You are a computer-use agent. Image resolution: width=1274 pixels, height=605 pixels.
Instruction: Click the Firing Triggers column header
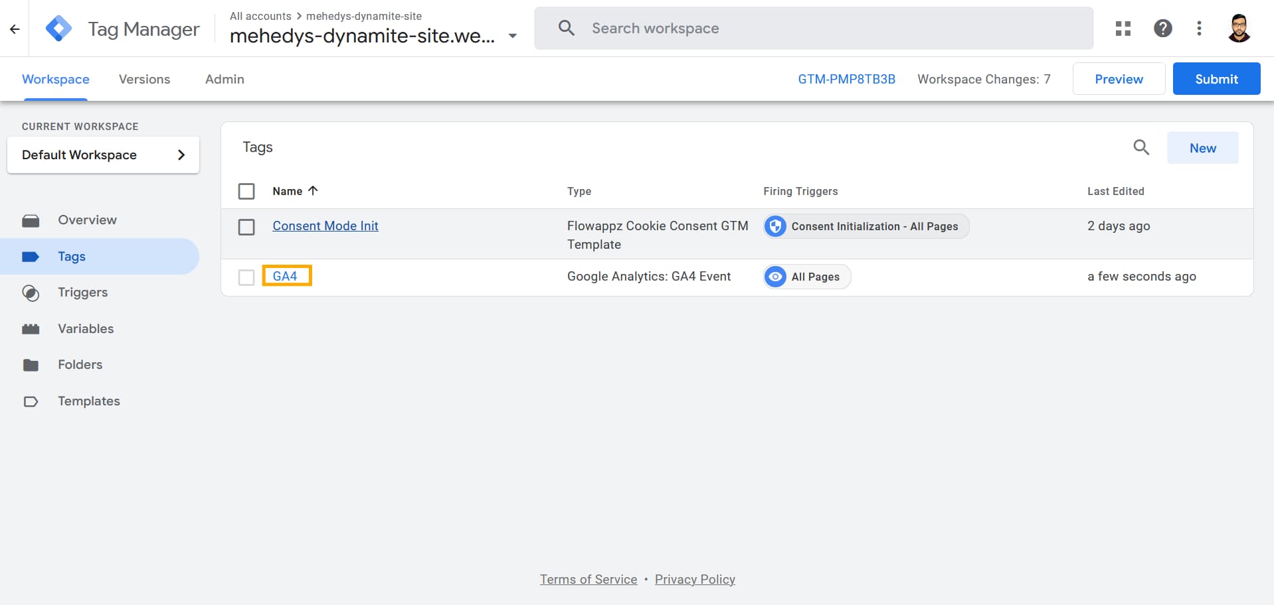click(800, 191)
